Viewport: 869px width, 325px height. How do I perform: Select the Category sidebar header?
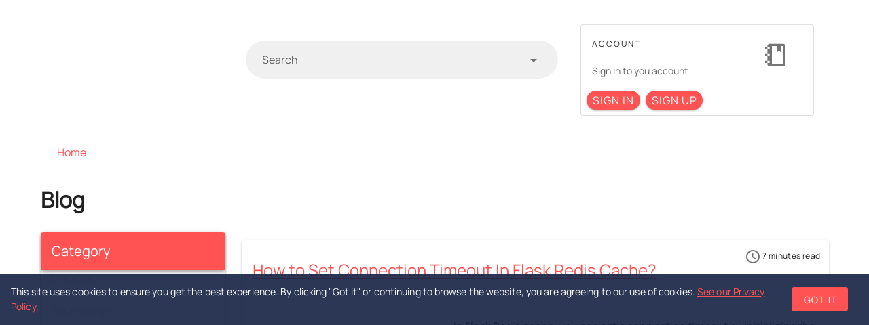click(133, 251)
